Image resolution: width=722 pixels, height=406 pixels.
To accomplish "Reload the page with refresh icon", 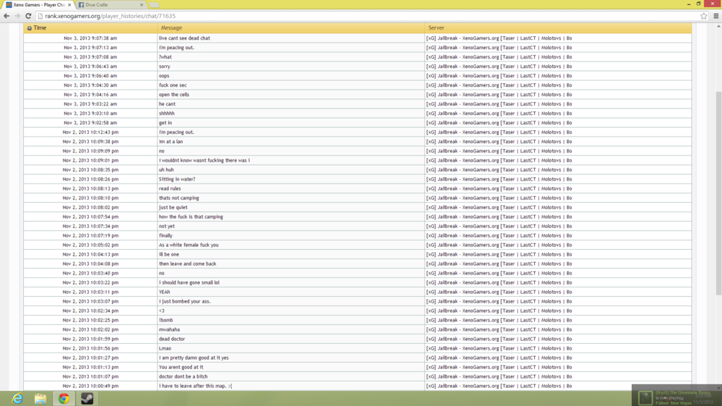I will pos(28,16).
